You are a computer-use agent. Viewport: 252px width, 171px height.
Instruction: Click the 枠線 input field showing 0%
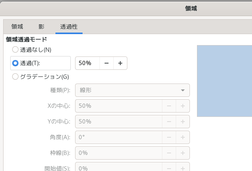point(119,153)
